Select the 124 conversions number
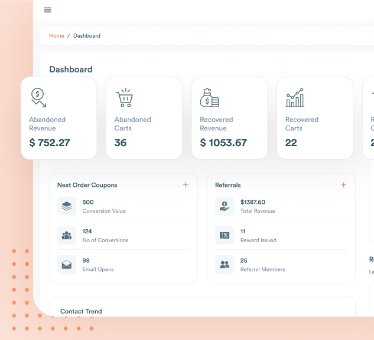Screen dimensions: 374x340 (87, 231)
